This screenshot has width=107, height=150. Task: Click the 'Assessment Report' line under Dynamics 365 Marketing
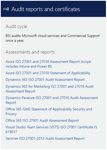pyautogui.click(x=21, y=91)
